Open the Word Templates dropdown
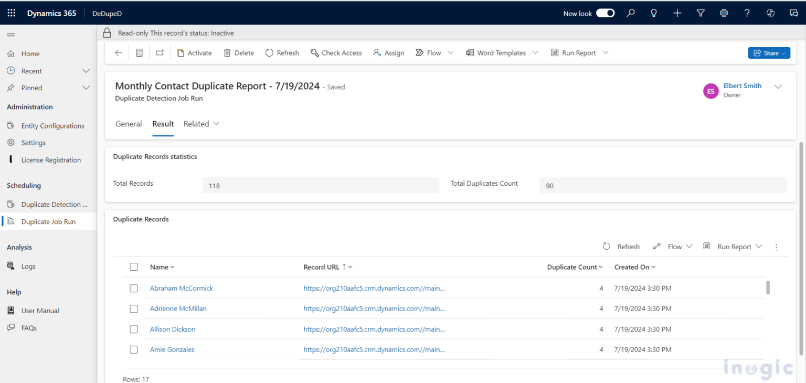Screen dimensions: 806x383 [535, 52]
